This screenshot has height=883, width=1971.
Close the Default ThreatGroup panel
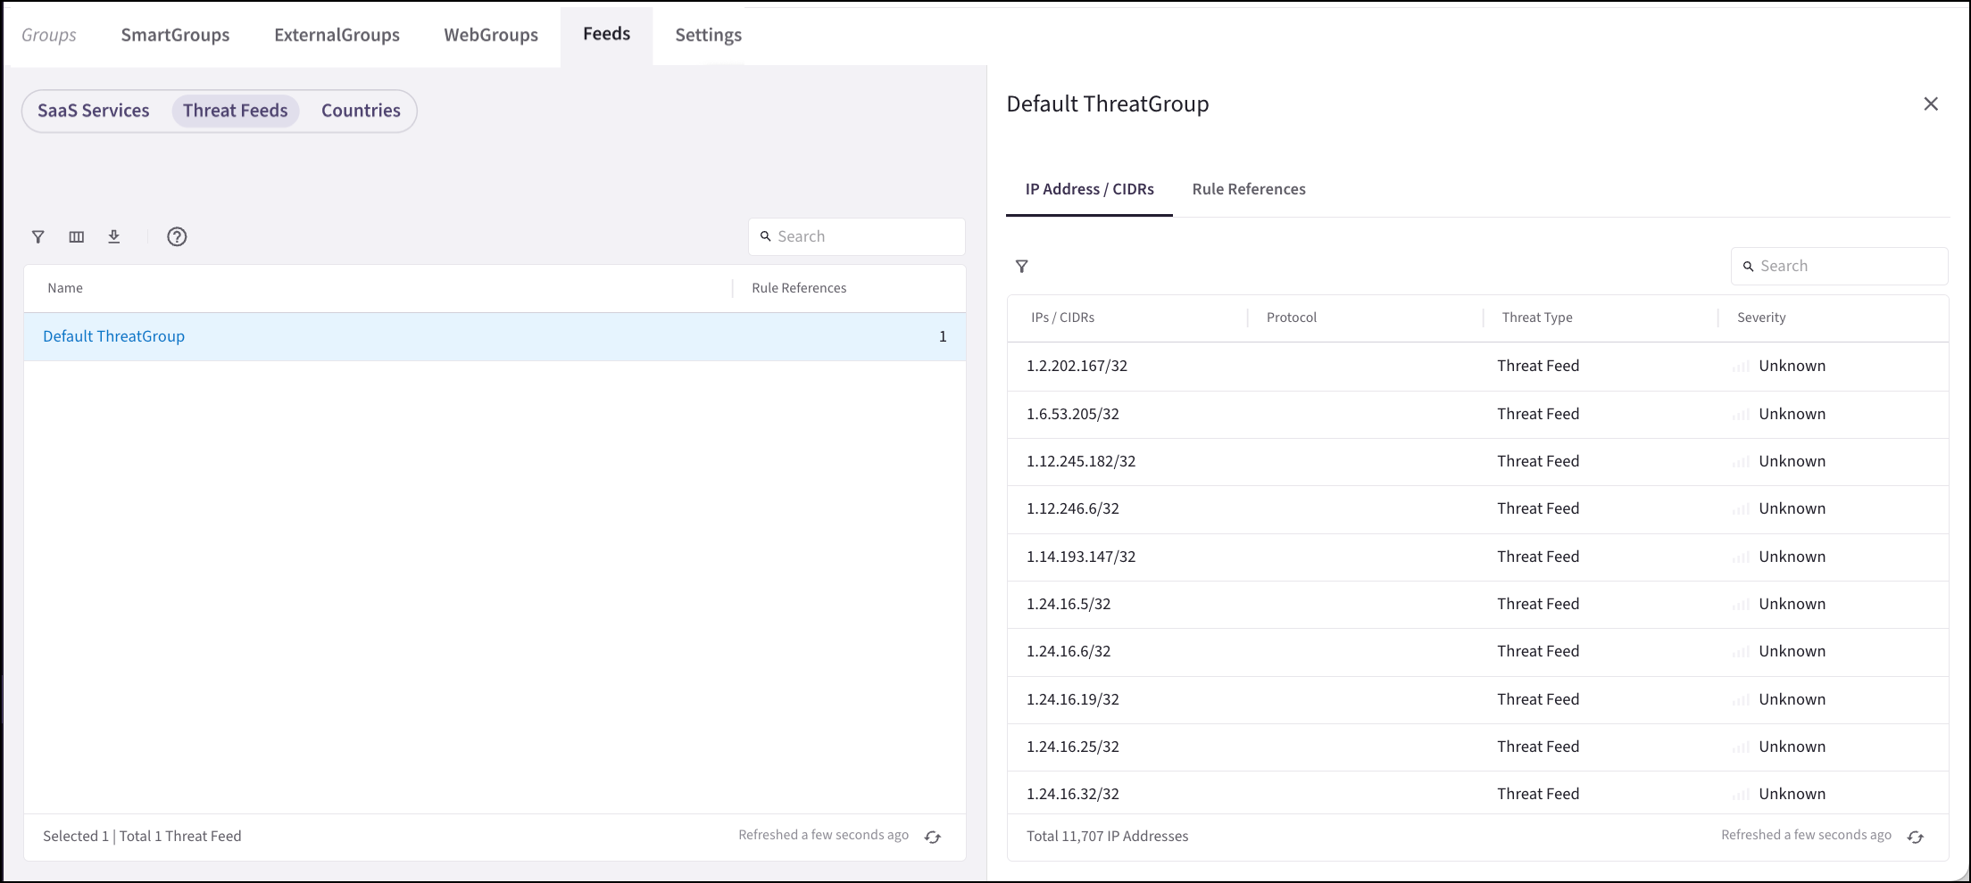point(1931,103)
